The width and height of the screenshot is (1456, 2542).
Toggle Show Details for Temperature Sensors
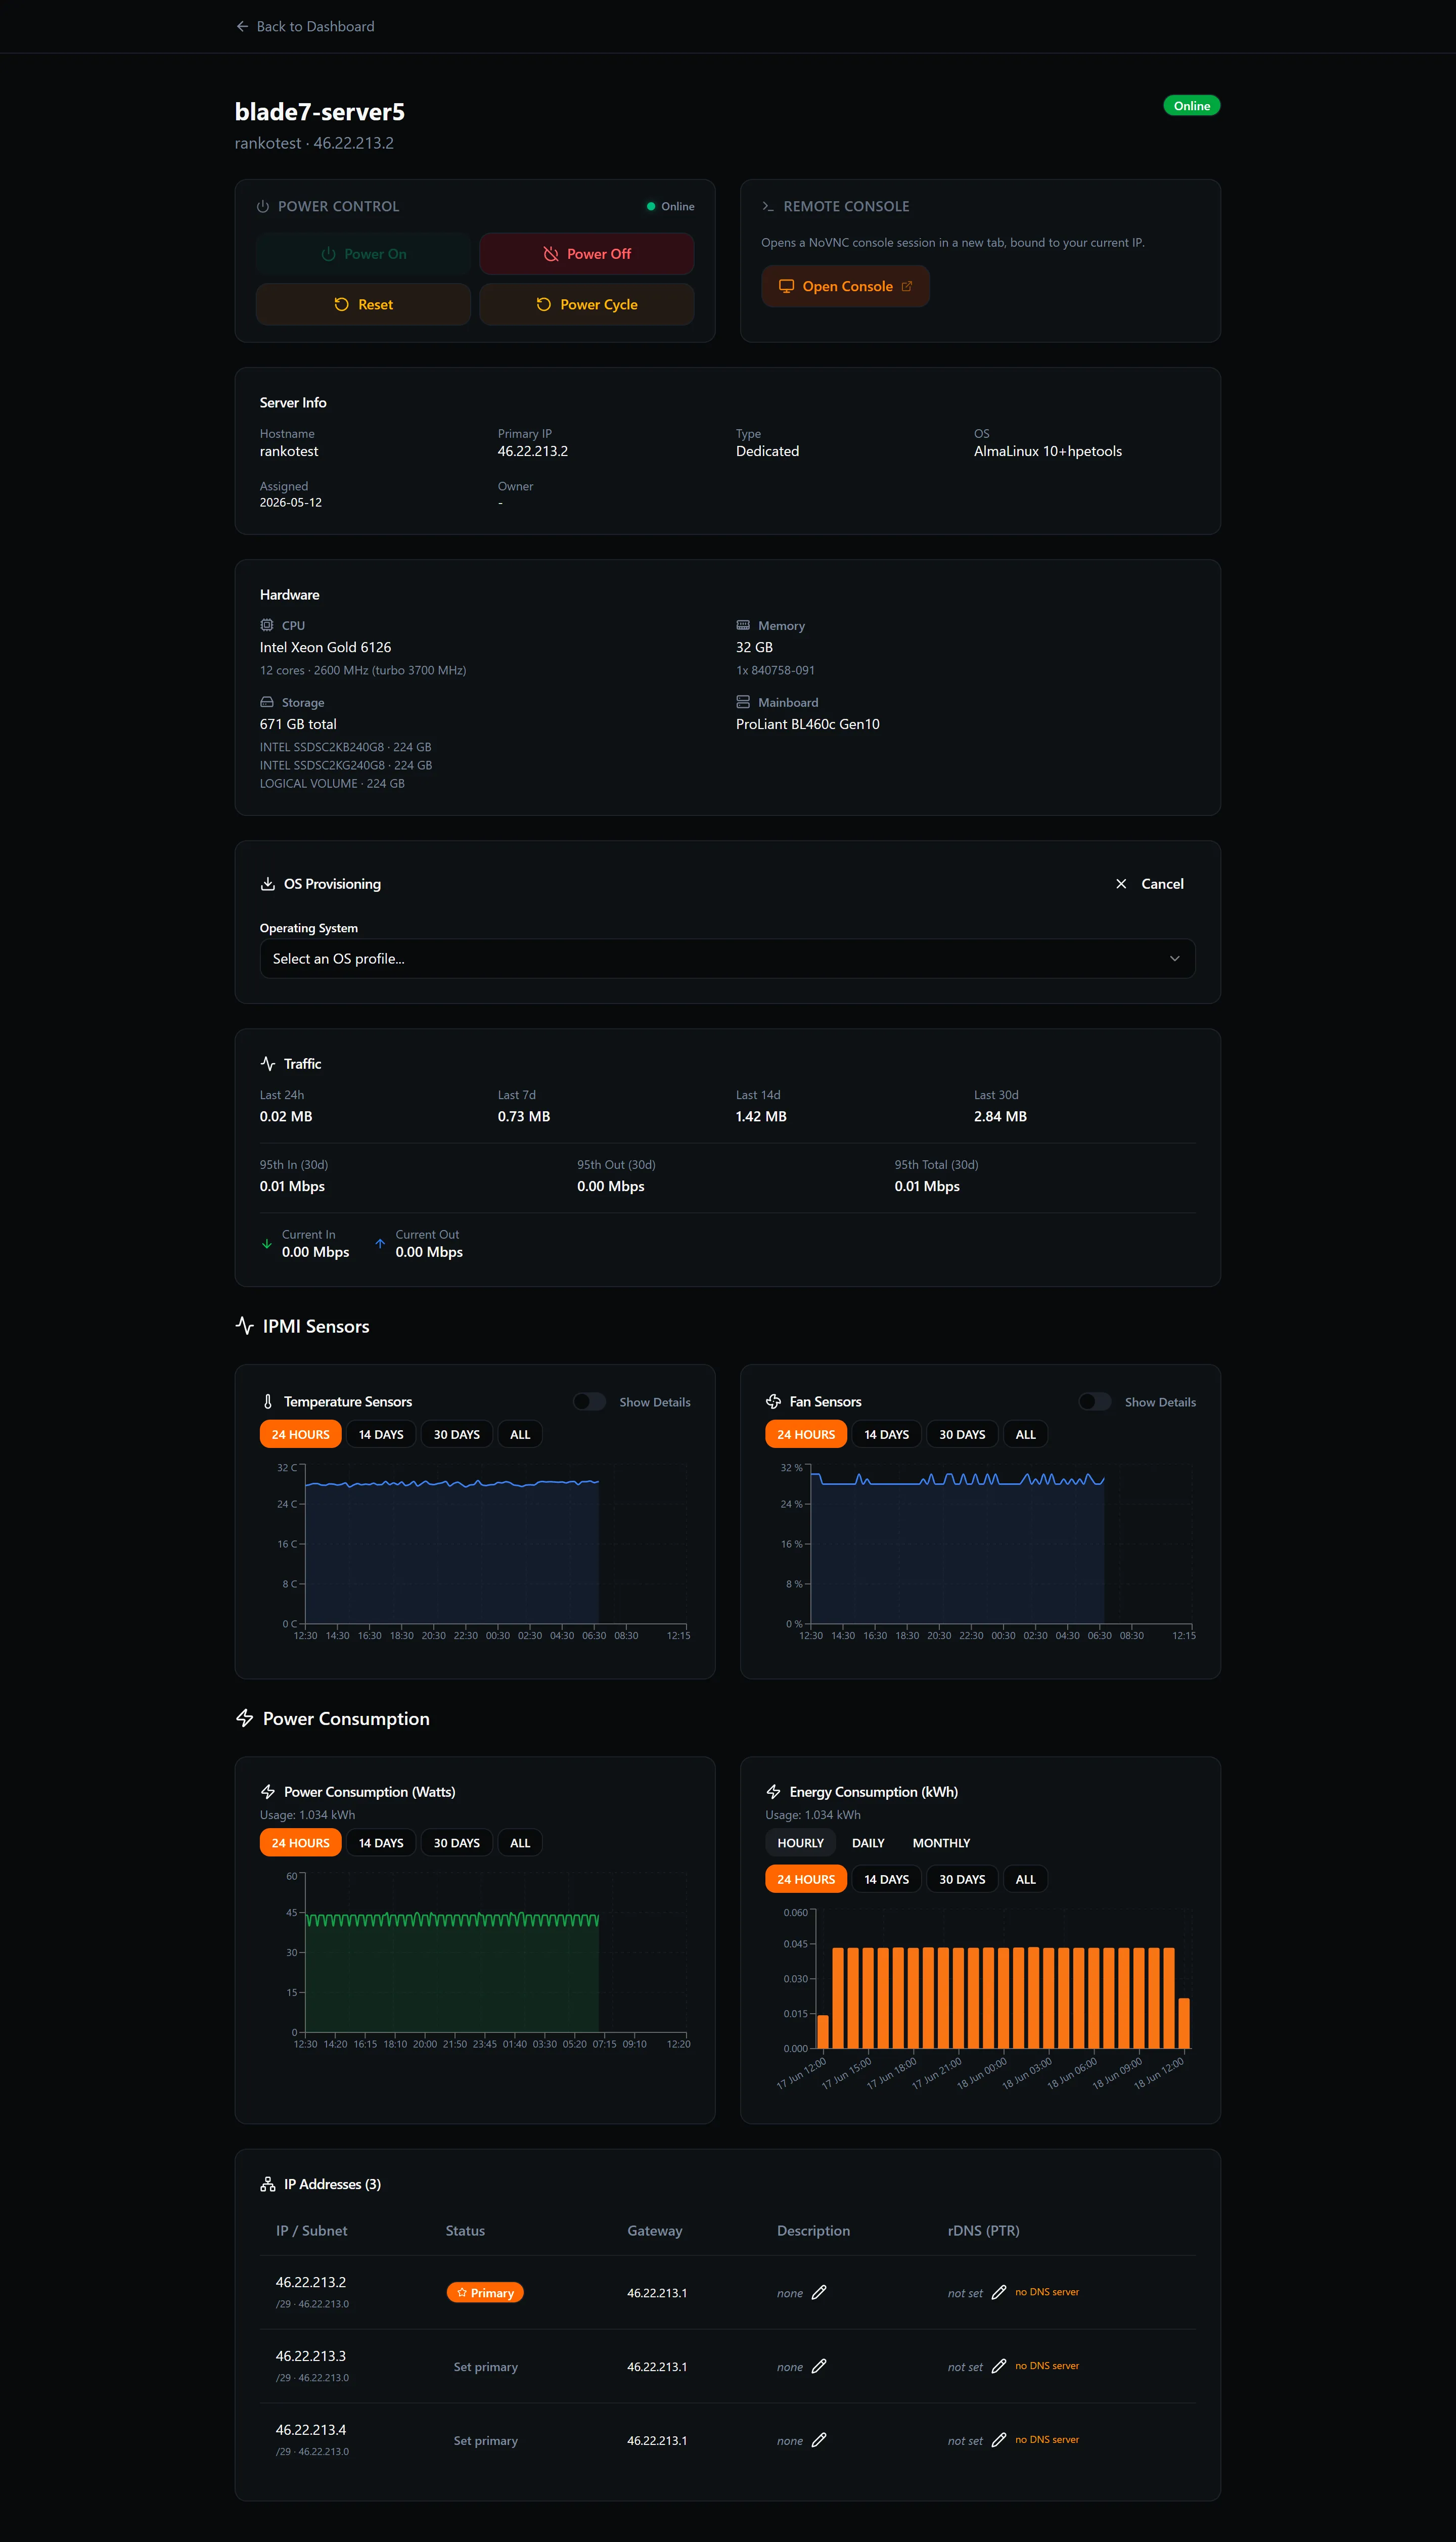pyautogui.click(x=589, y=1402)
